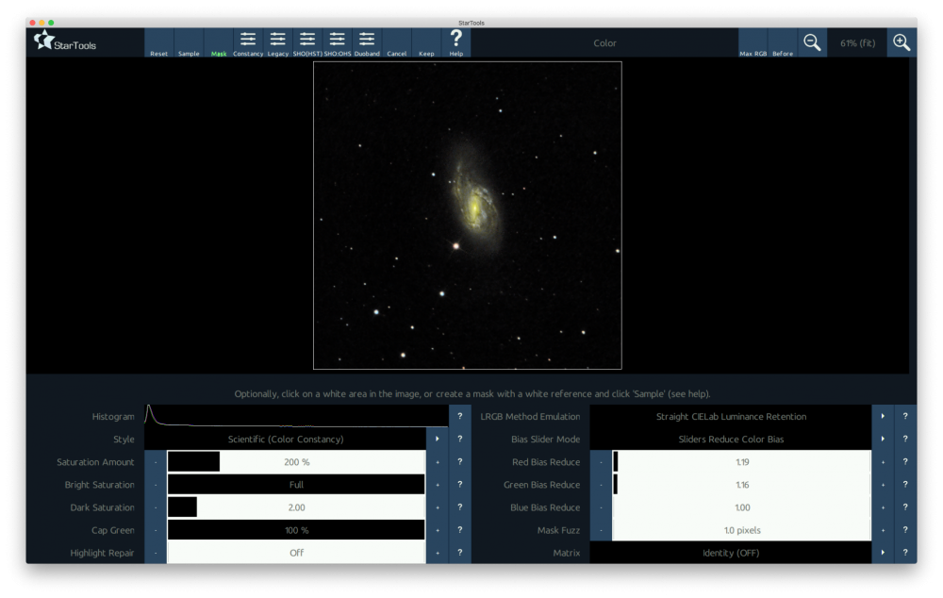Cancel the Color module
This screenshot has width=943, height=598.
[397, 42]
